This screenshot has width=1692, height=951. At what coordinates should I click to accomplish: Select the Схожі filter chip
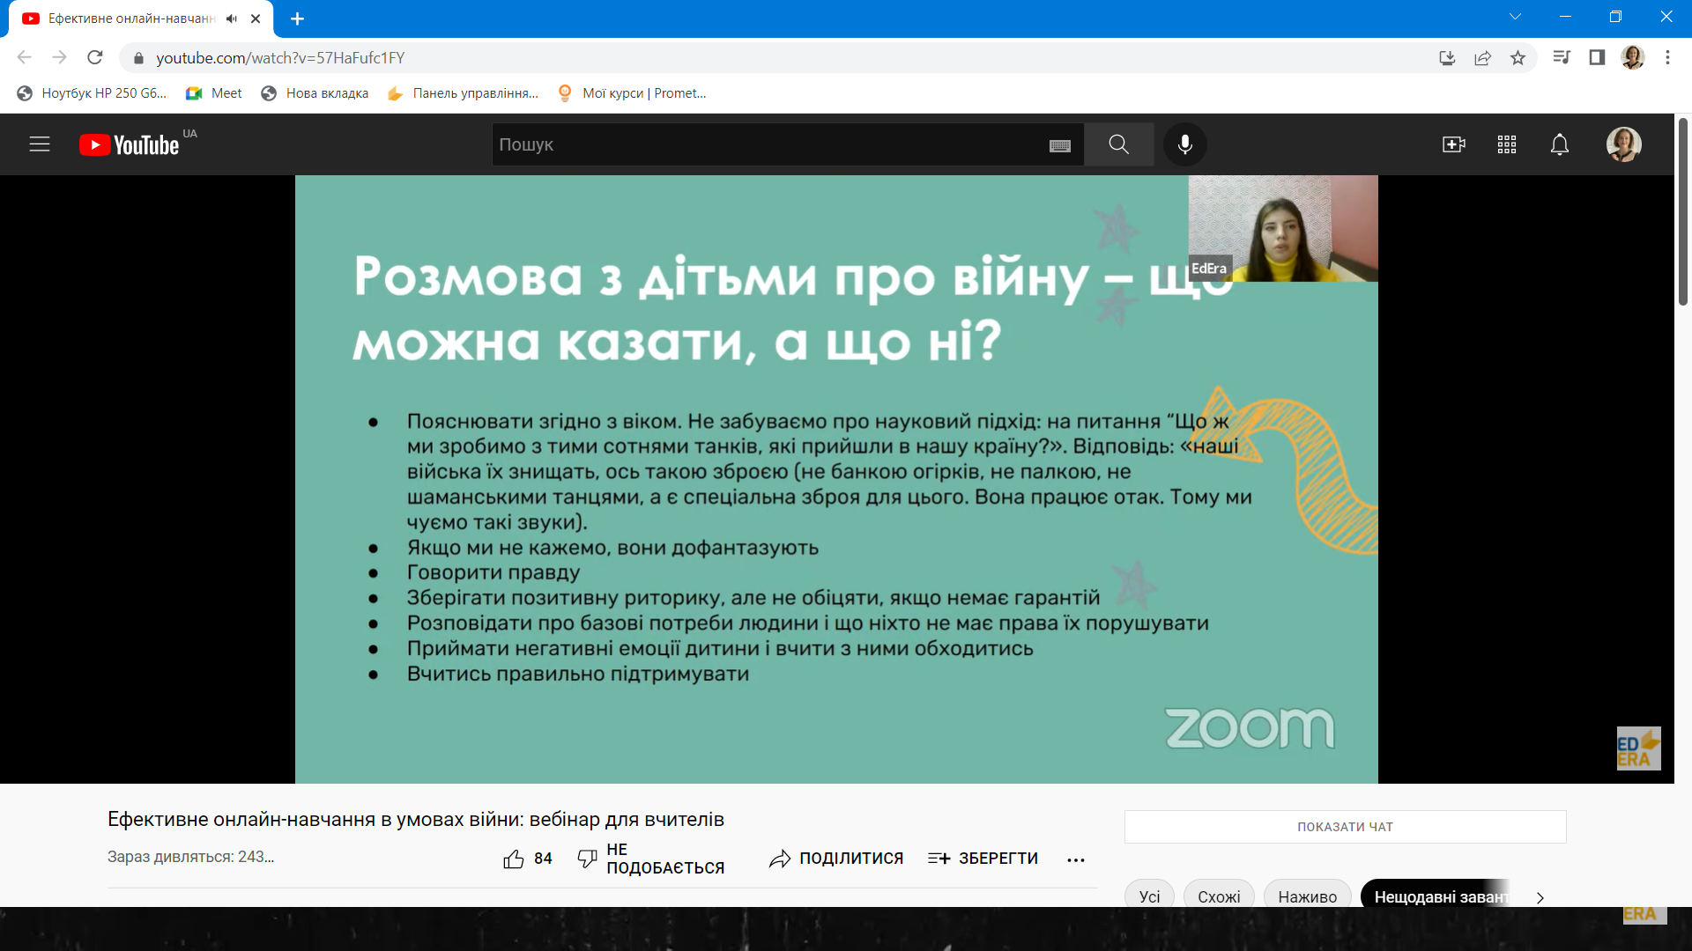click(x=1219, y=896)
